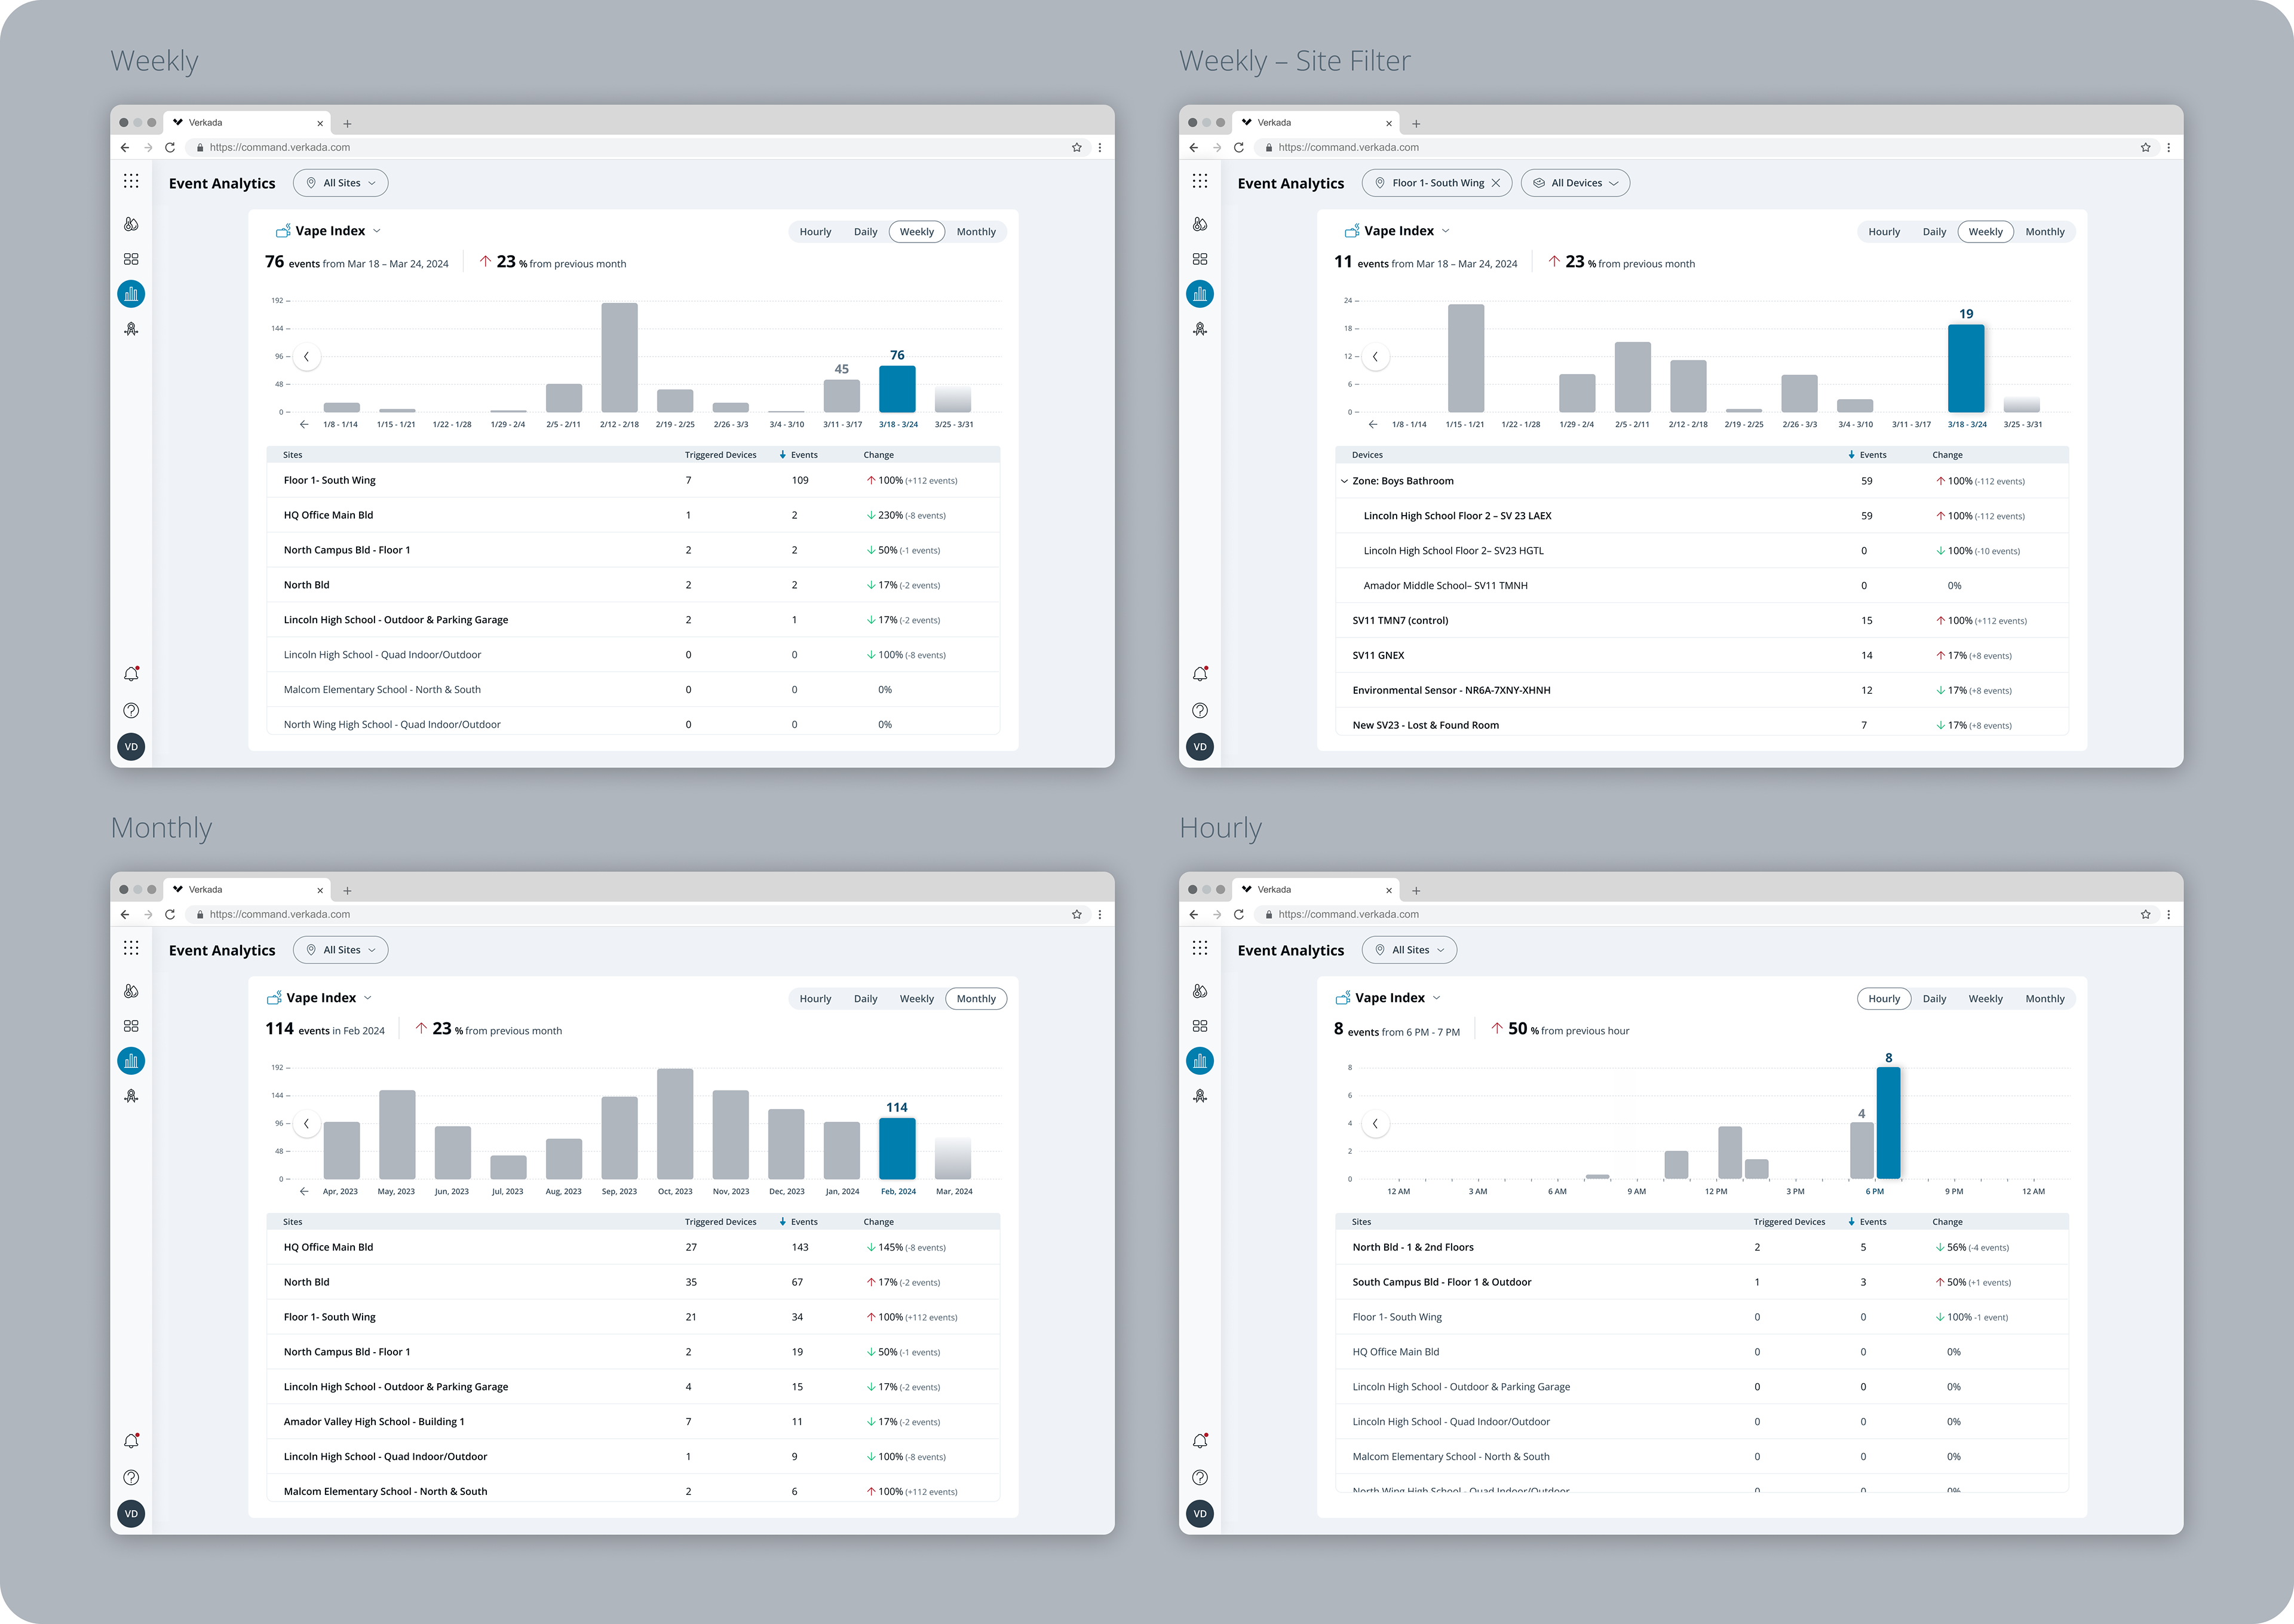This screenshot has height=1624, width=2294.
Task: Open All Sites dropdown in Weekly window
Action: tap(341, 183)
